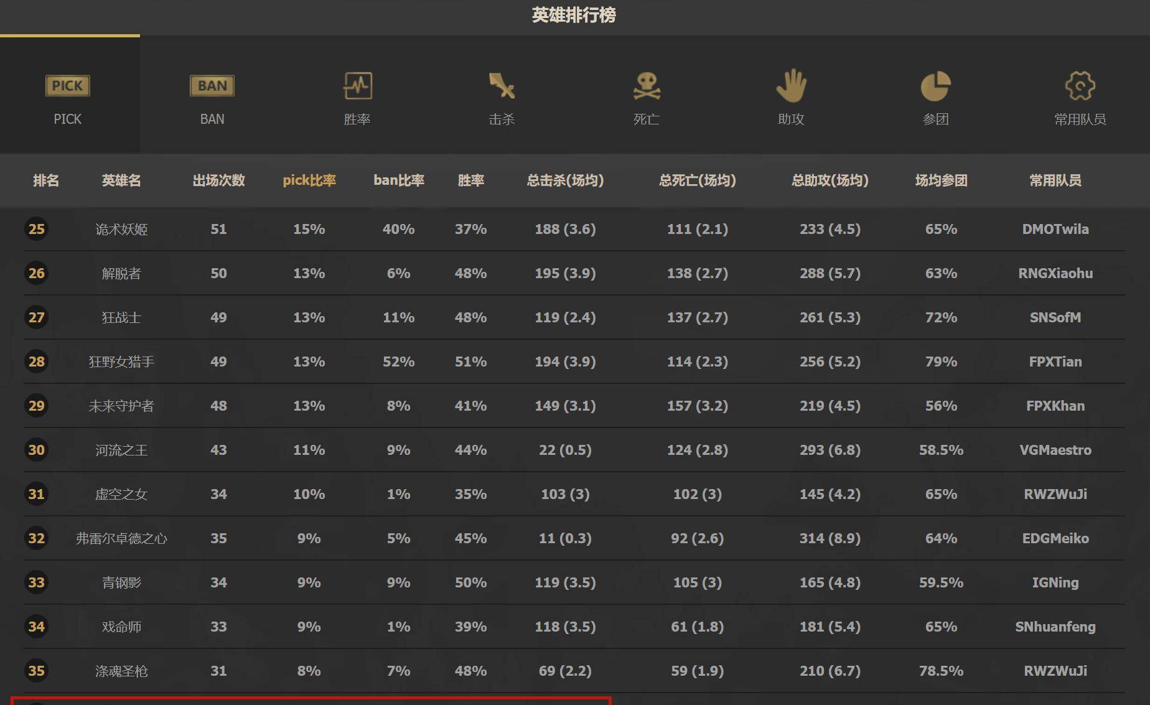Select hero 诡术妖姬 in the table
Image resolution: width=1150 pixels, height=705 pixels.
121,228
